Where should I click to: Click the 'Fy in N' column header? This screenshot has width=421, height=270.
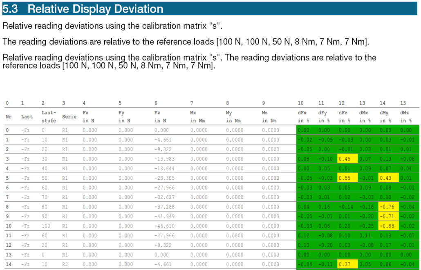point(124,117)
